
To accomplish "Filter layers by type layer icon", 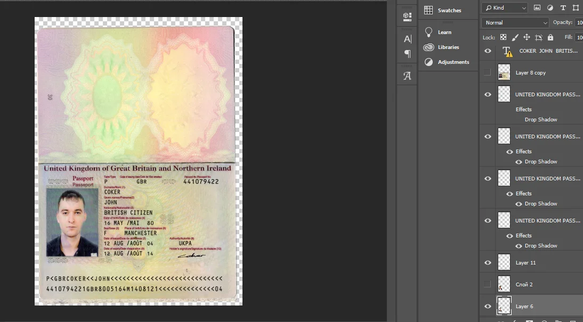I will pyautogui.click(x=563, y=8).
